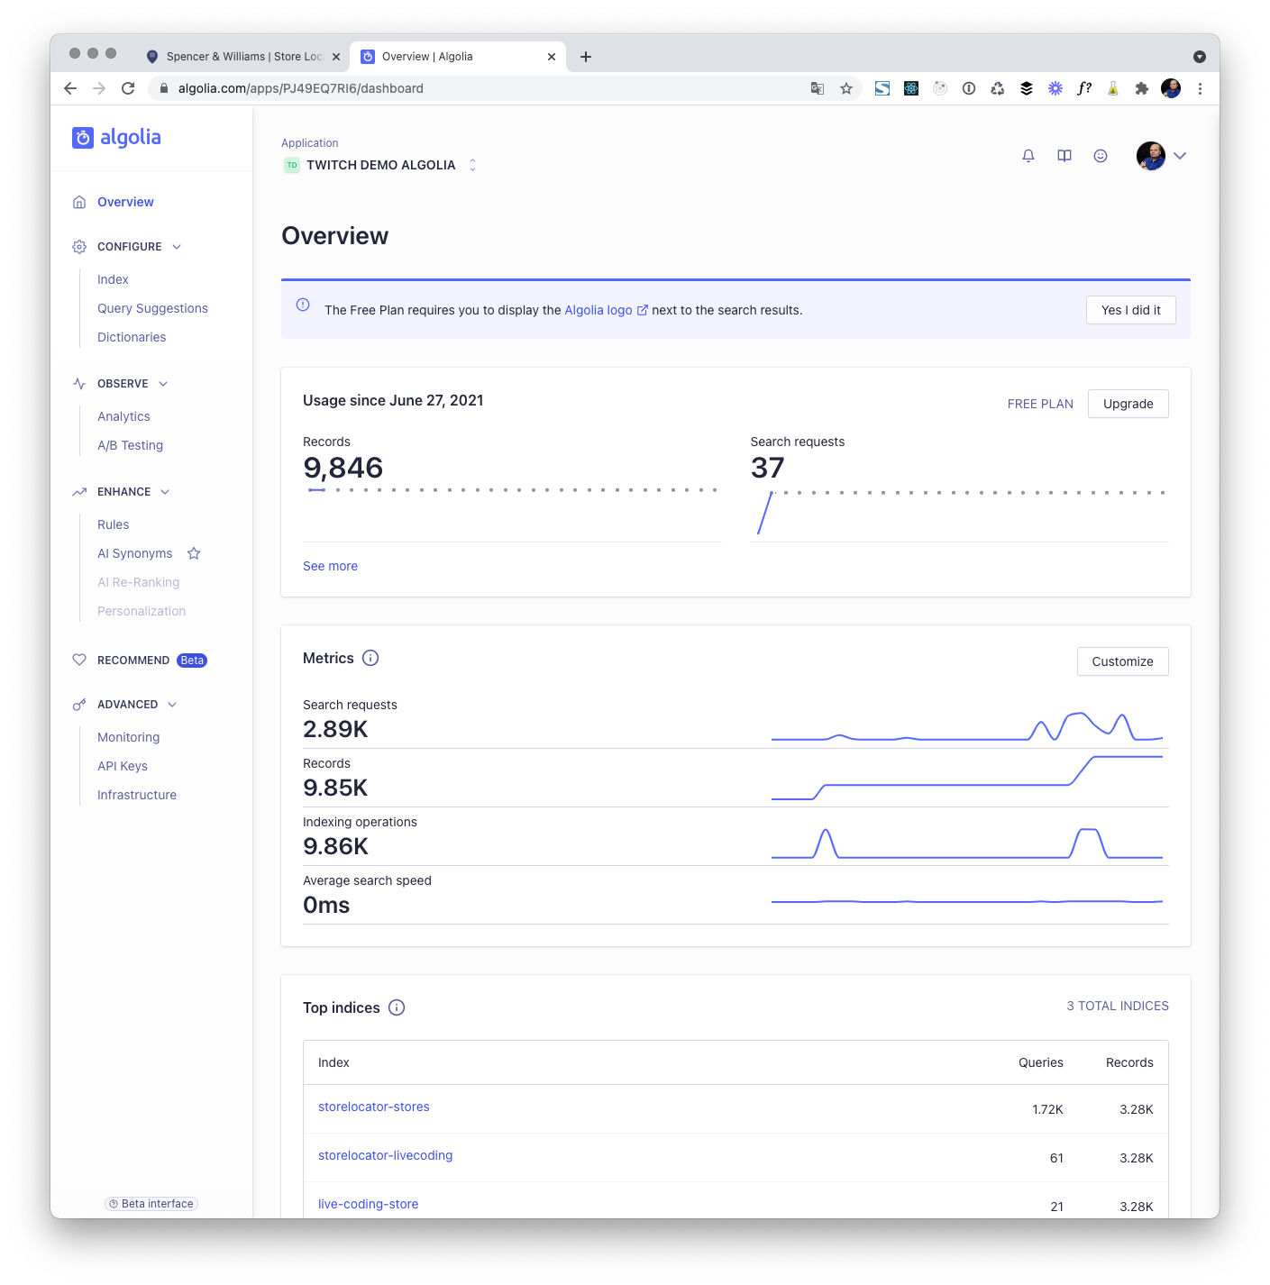This screenshot has width=1270, height=1285.
Task: Click the Search requests sparkline chart
Action: pyautogui.click(x=967, y=727)
